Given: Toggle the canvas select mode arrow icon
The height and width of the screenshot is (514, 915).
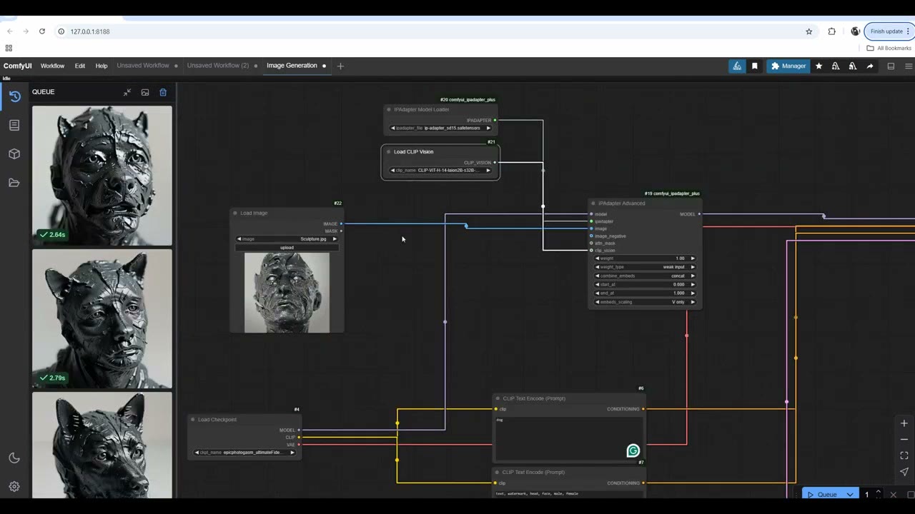Looking at the screenshot, I should (x=904, y=471).
